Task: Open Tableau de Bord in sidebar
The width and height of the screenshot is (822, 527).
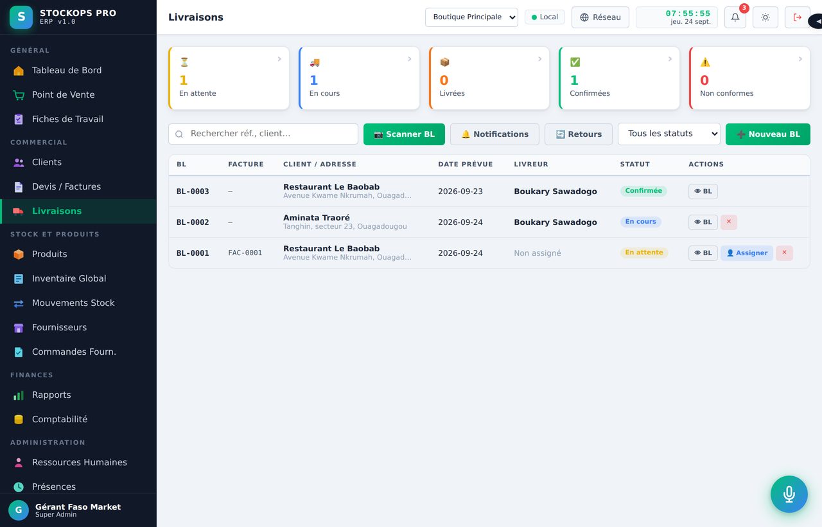Action: 78,71
